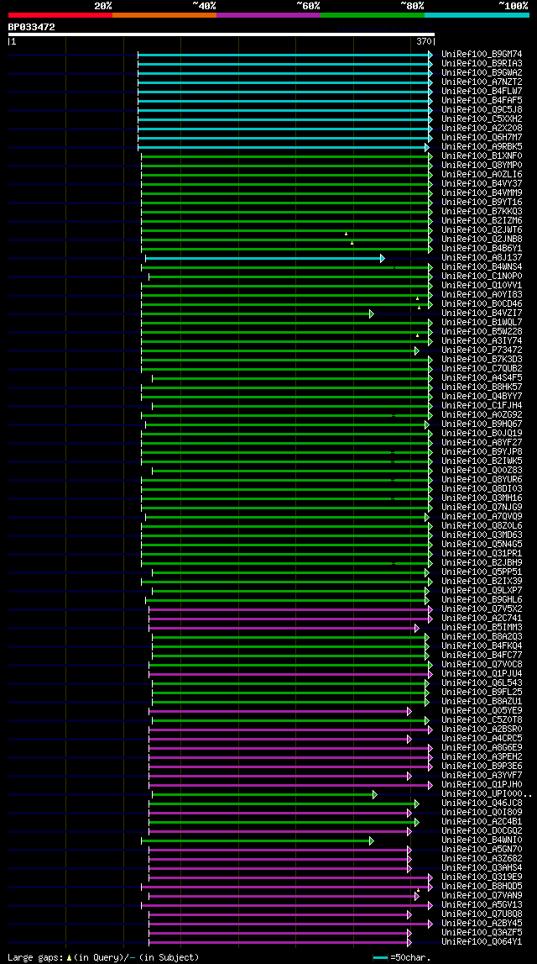Select the UniRef100_Q3MD63 label
Screen dimensions: 537x964
[x=482, y=535]
